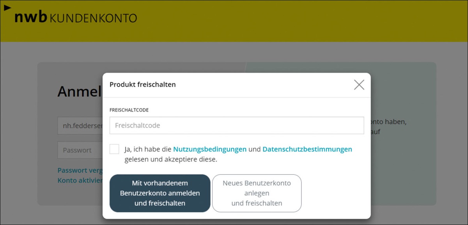Click the "gelesen und akzeptiere diese" text

171,159
